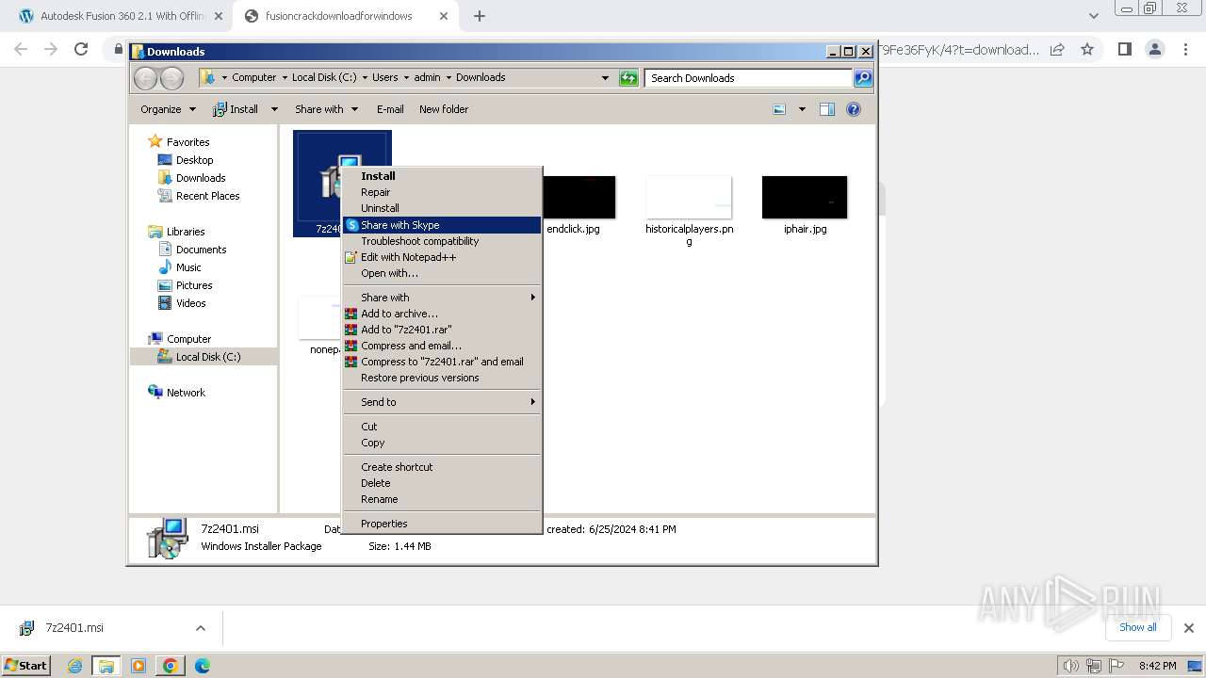The height and width of the screenshot is (678, 1206).
Task: Expand Share with submenu in context menu
Action: coord(442,298)
